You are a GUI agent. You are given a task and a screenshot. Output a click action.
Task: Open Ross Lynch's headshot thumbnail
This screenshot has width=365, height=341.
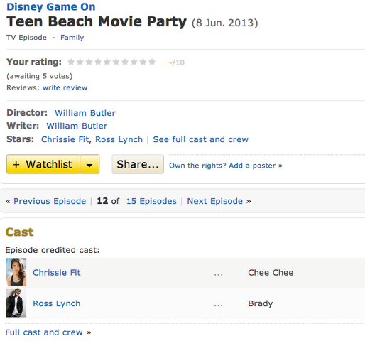16,303
